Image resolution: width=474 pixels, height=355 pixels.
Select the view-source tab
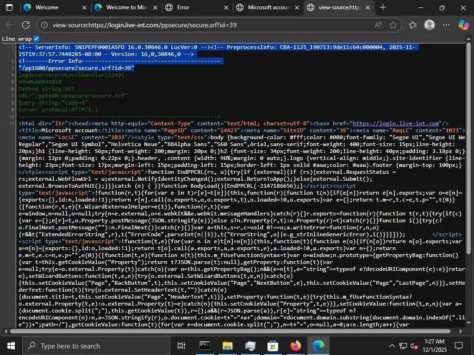(x=338, y=7)
